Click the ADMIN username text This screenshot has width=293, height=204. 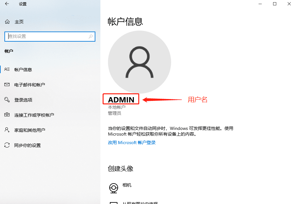click(x=121, y=99)
